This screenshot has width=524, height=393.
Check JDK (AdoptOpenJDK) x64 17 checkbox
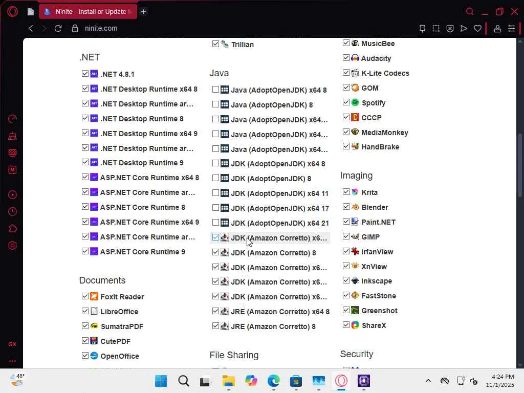point(215,208)
